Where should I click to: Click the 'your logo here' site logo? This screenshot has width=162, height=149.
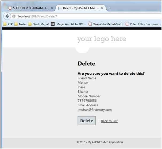pos(102,39)
